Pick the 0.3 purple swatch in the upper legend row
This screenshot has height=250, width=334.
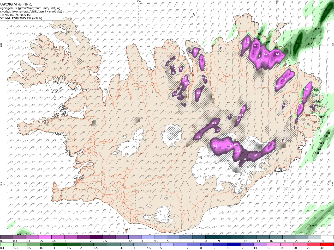19,237
